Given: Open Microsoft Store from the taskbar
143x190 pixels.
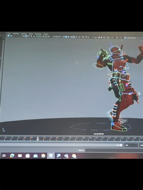Looking at the screenshot, I should click(27, 156).
